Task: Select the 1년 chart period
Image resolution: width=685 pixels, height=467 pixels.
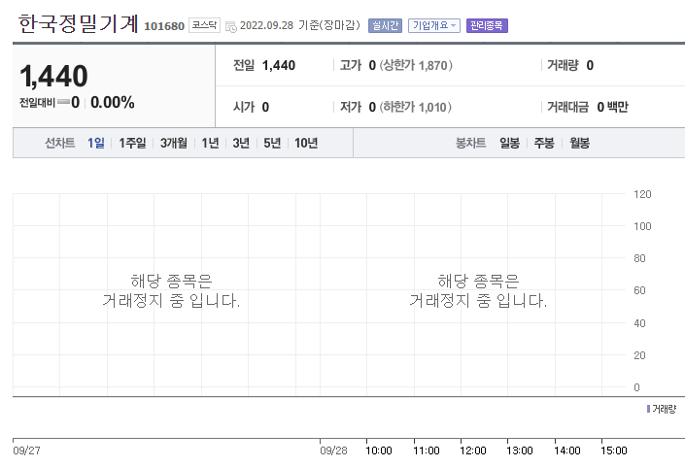Action: click(210, 143)
